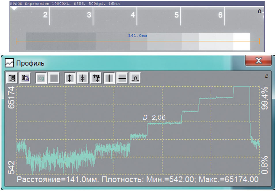Click the Профиль window title text
Viewport: 276px width, 191px height.
click(30, 63)
